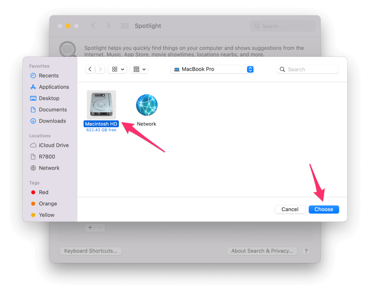Select iCloud Drive location
Image resolution: width=370 pixels, height=293 pixels.
(49, 145)
